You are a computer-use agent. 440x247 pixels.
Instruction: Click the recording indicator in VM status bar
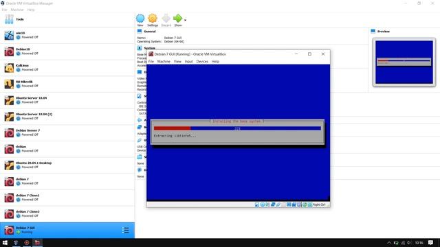(x=294, y=204)
